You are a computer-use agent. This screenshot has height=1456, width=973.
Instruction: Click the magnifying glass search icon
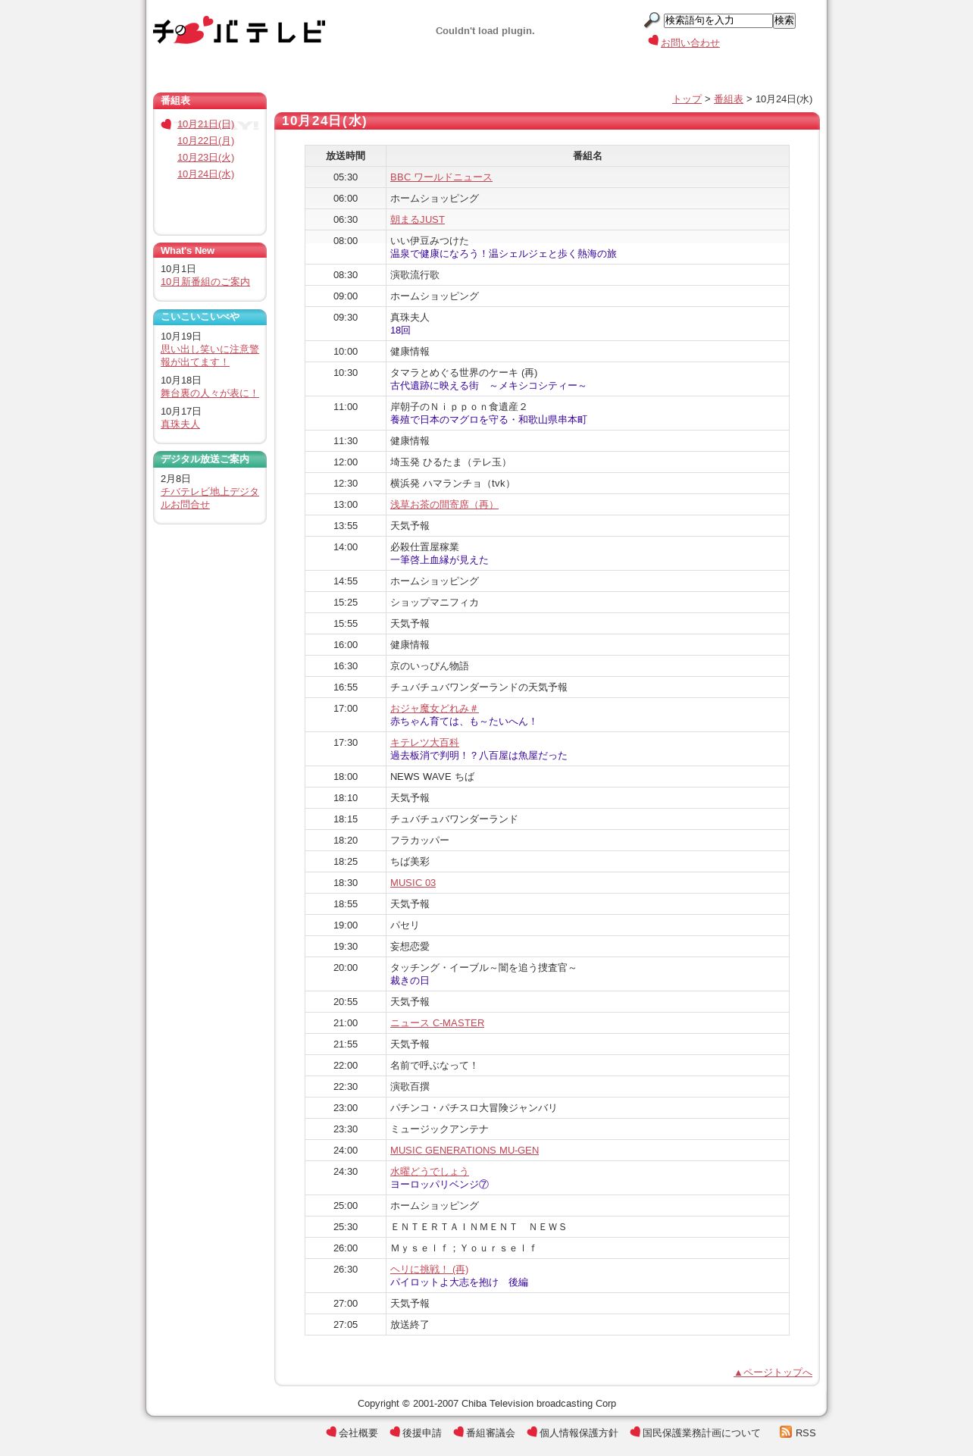pyautogui.click(x=652, y=20)
